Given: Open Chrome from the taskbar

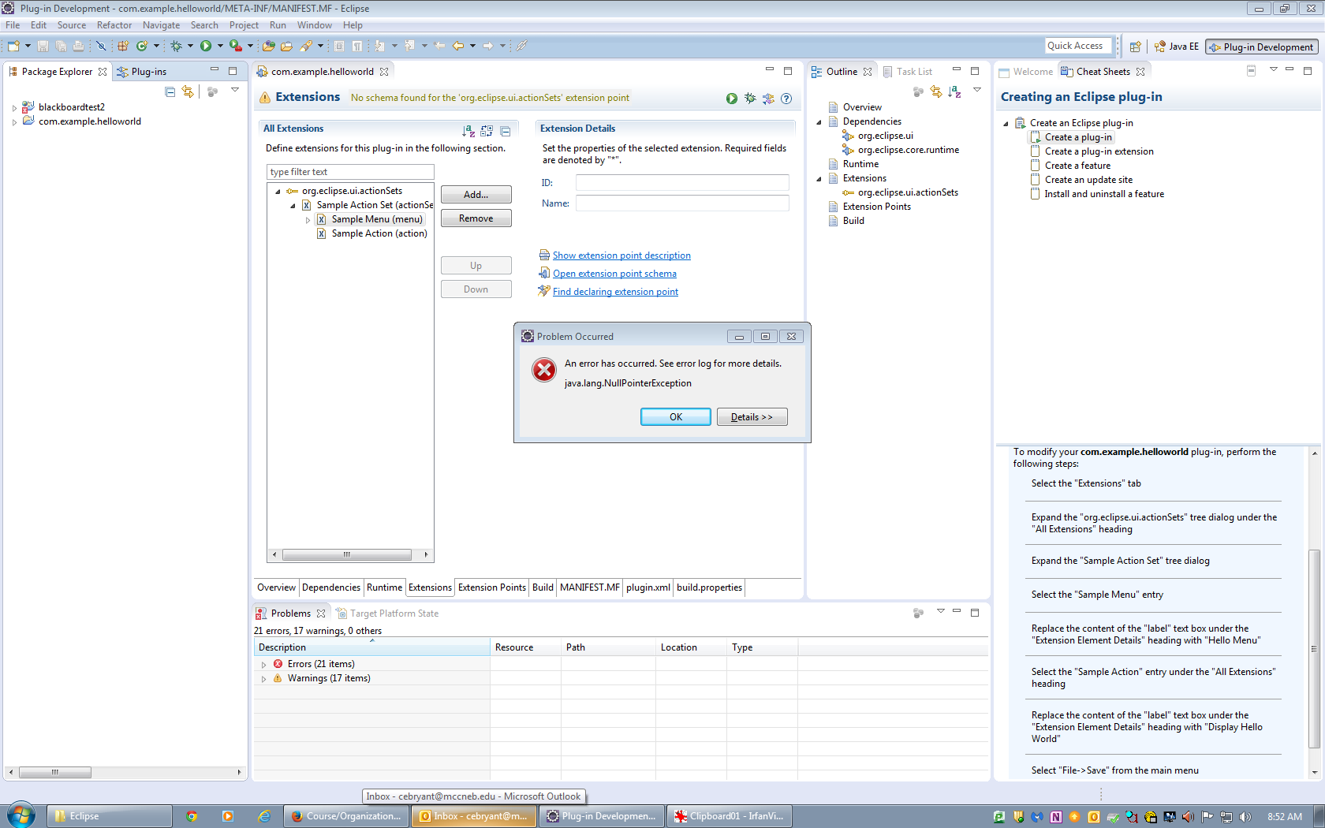Looking at the screenshot, I should 192,816.
